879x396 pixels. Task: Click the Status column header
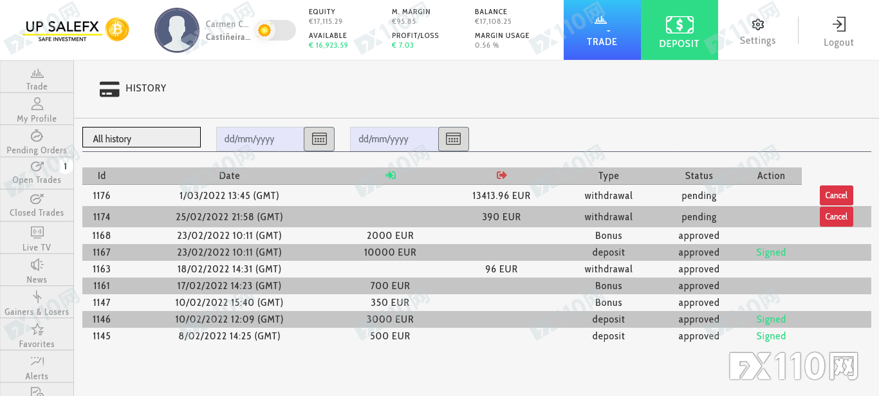pos(699,176)
